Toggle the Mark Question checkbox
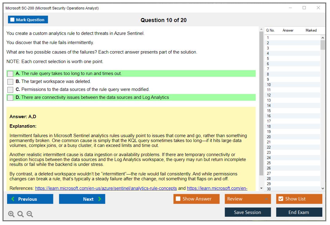The image size is (330, 225). coord(13,20)
